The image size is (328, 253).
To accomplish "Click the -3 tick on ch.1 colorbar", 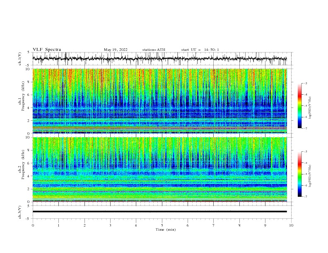I will point(305,83).
